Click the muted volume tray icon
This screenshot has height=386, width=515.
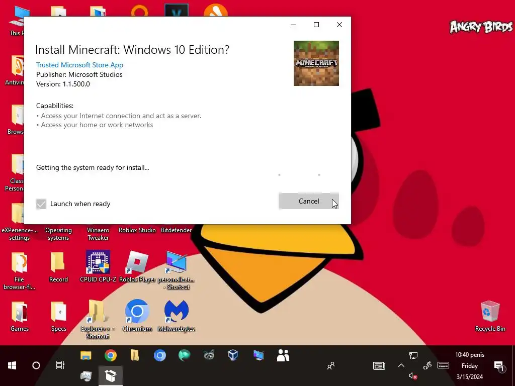[413, 376]
